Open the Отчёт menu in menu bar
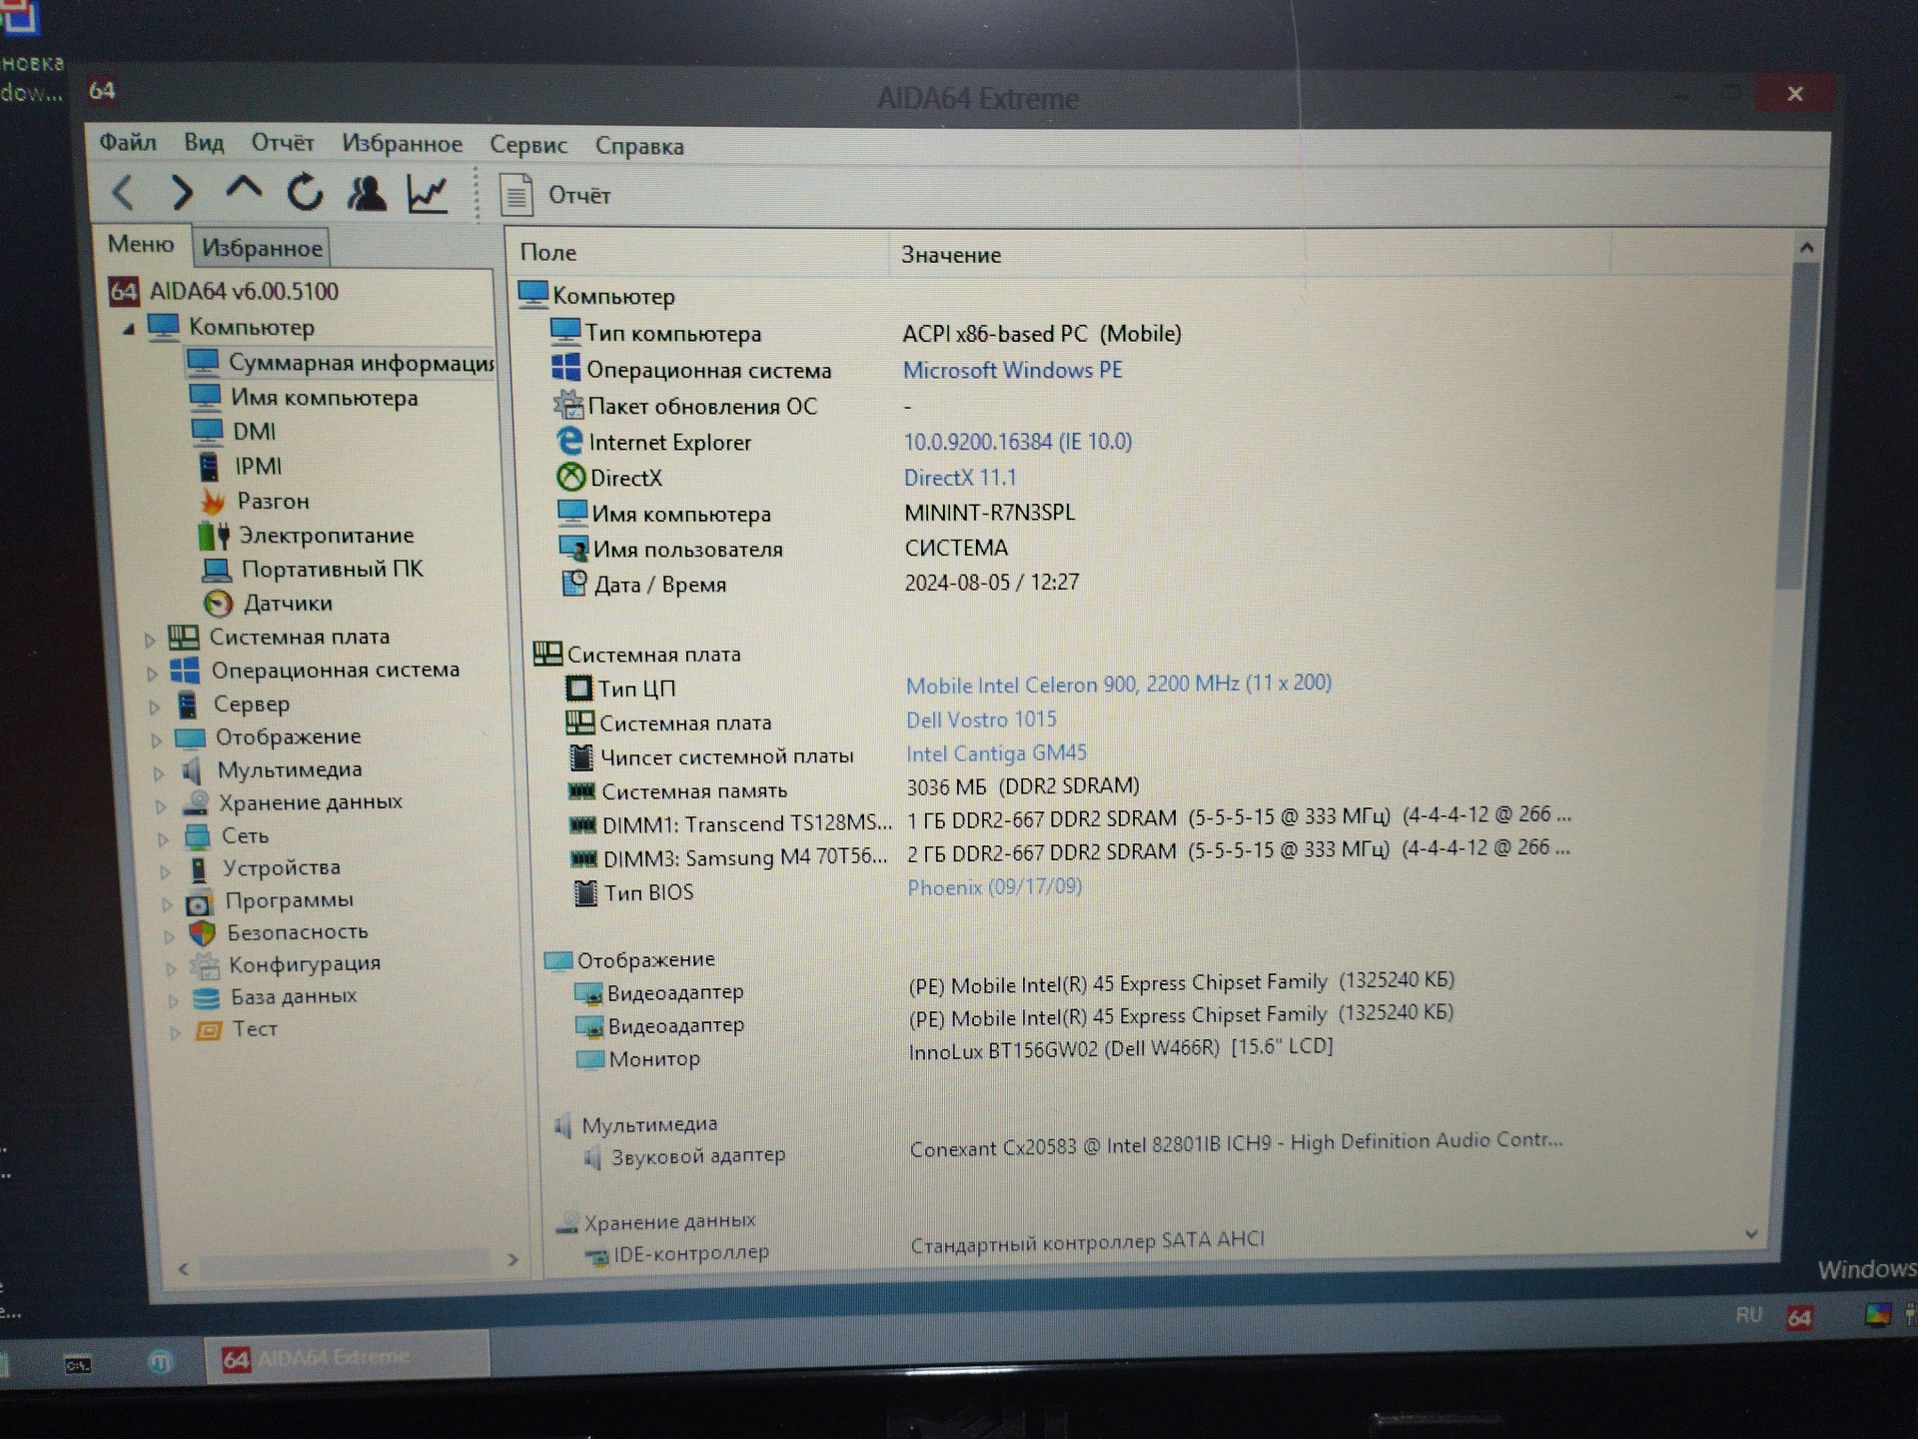1918x1439 pixels. [x=283, y=143]
